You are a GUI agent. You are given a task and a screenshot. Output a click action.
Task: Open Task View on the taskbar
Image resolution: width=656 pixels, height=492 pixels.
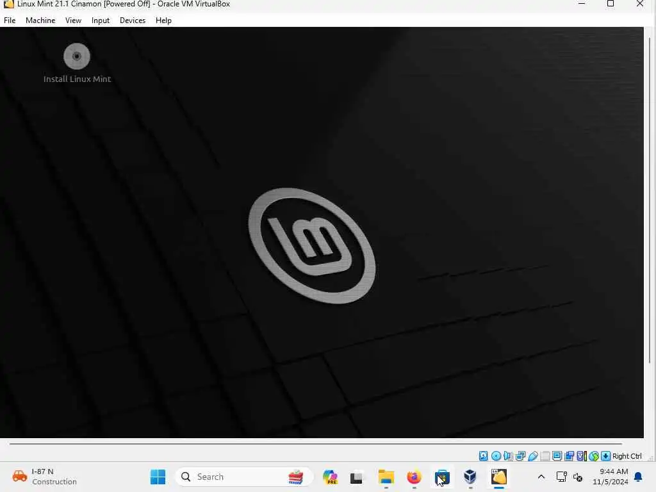(x=356, y=477)
